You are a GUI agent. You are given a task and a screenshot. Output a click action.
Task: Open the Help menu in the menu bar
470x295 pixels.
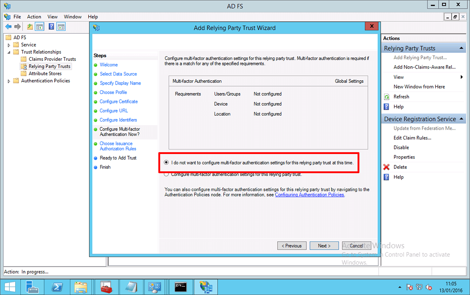pyautogui.click(x=93, y=17)
